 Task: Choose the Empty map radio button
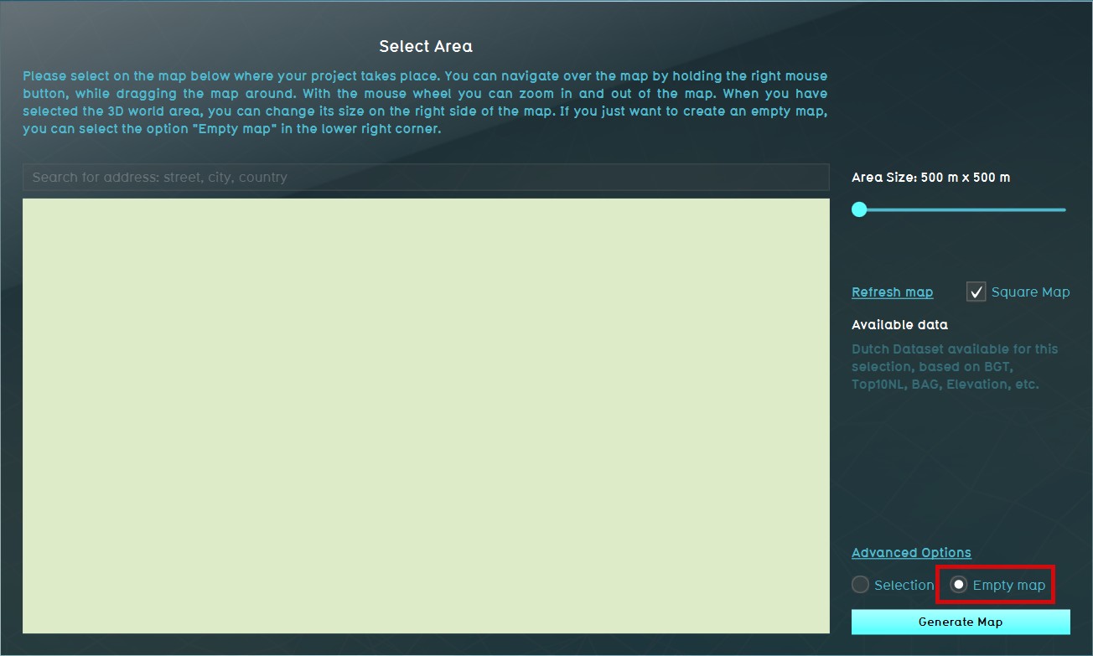click(x=959, y=585)
